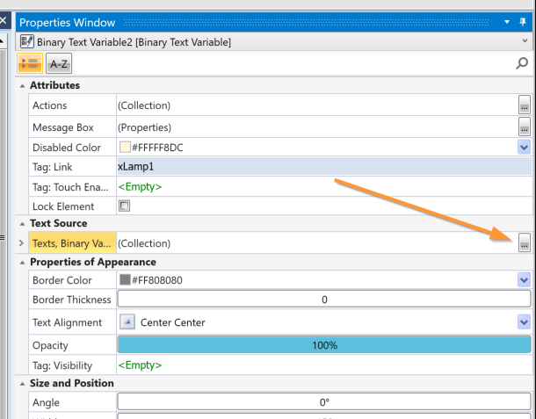The image size is (536, 419).
Task: Switch to alphabetical A-Z sort view
Action: (x=58, y=63)
